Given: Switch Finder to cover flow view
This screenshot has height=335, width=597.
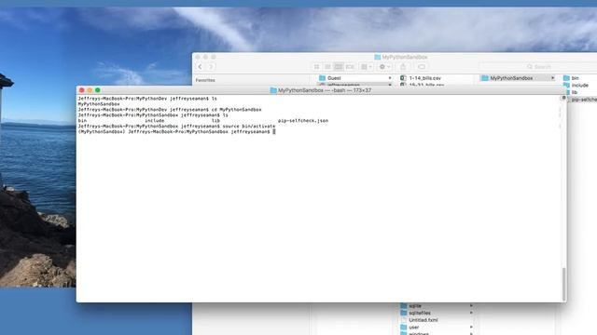Looking at the screenshot, I should tap(350, 67).
